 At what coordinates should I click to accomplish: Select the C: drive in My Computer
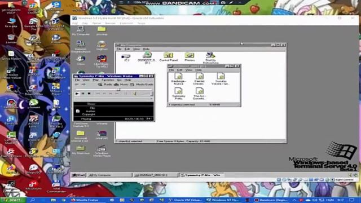[x=126, y=58]
